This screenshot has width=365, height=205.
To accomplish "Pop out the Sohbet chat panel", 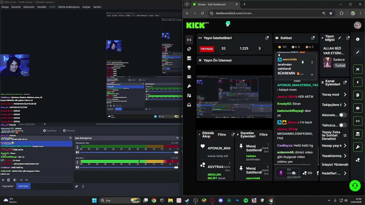I will pyautogui.click(x=313, y=38).
